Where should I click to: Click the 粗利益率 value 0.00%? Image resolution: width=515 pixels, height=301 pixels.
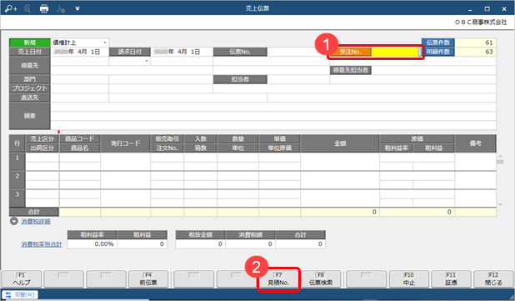(92, 244)
